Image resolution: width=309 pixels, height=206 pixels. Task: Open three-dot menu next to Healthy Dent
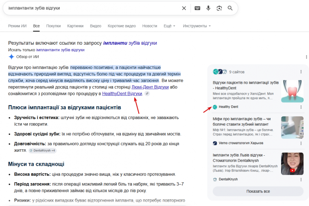click(x=301, y=107)
